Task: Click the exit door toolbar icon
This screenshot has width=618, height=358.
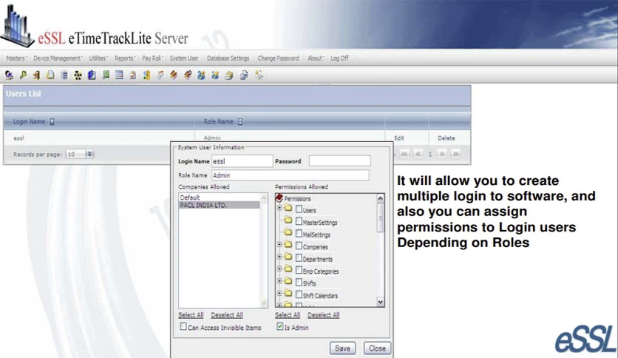Action: tap(37, 75)
